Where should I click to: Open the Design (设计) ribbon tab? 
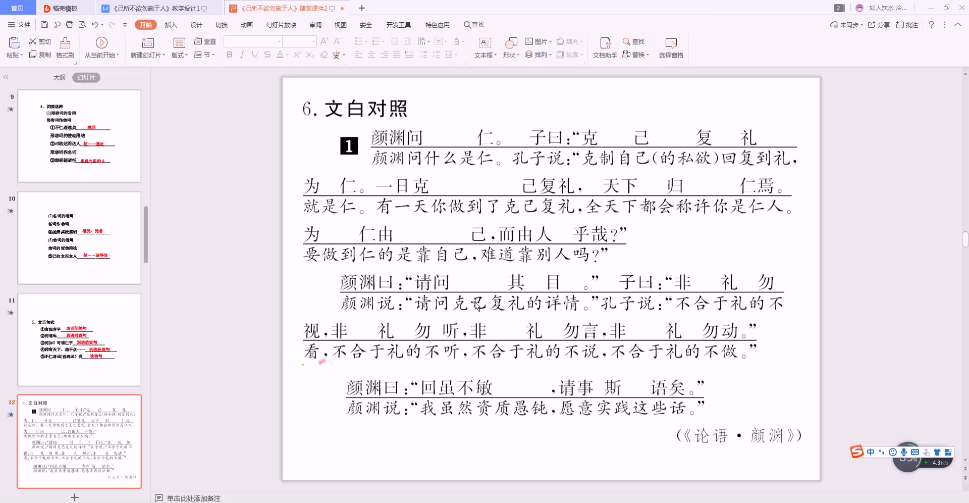click(196, 25)
